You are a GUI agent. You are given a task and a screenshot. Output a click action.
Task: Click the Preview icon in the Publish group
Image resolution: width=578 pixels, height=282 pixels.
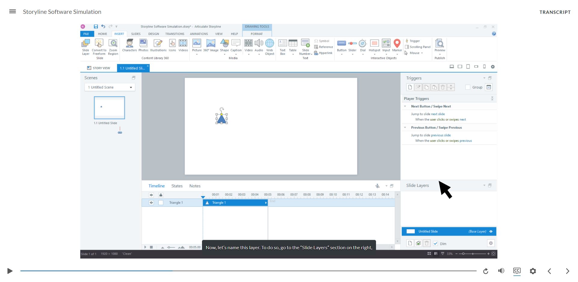coord(440,45)
